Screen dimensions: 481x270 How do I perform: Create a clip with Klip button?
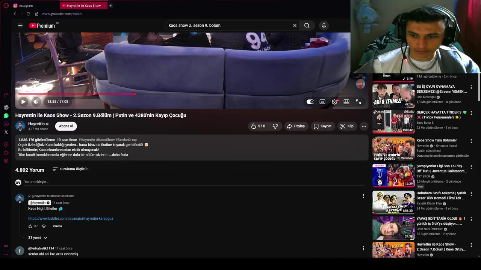[347, 126]
